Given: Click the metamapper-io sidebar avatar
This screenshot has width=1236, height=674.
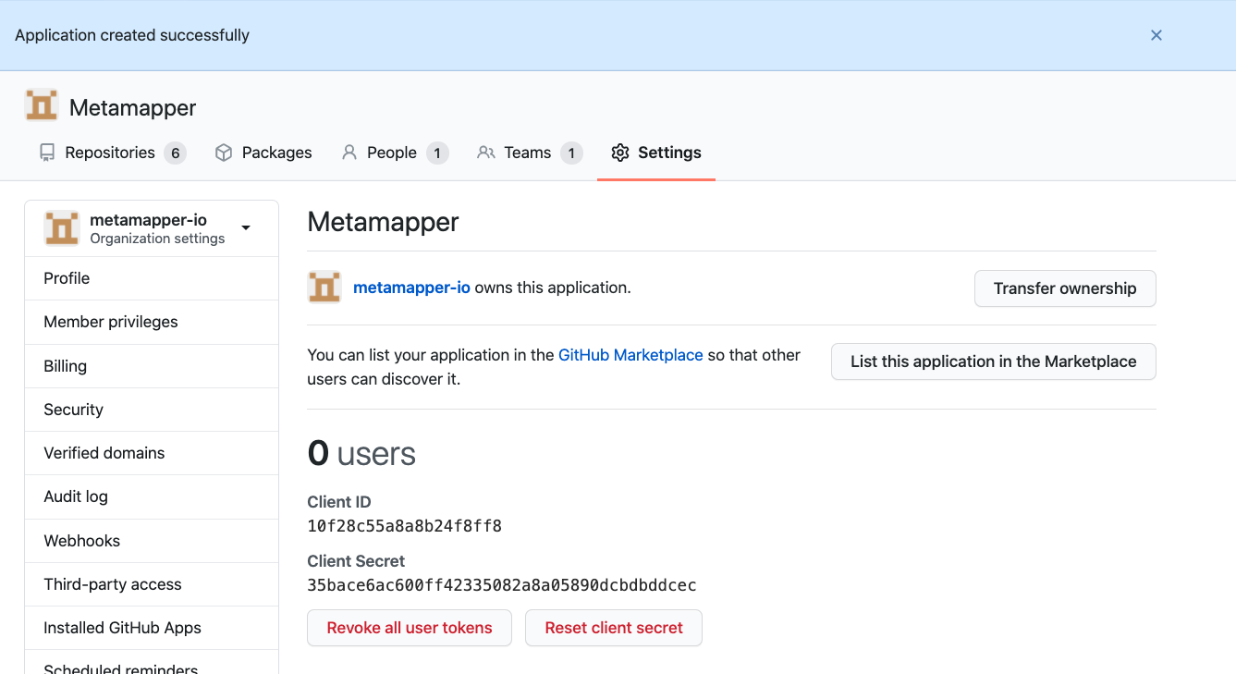Looking at the screenshot, I should coord(62,228).
